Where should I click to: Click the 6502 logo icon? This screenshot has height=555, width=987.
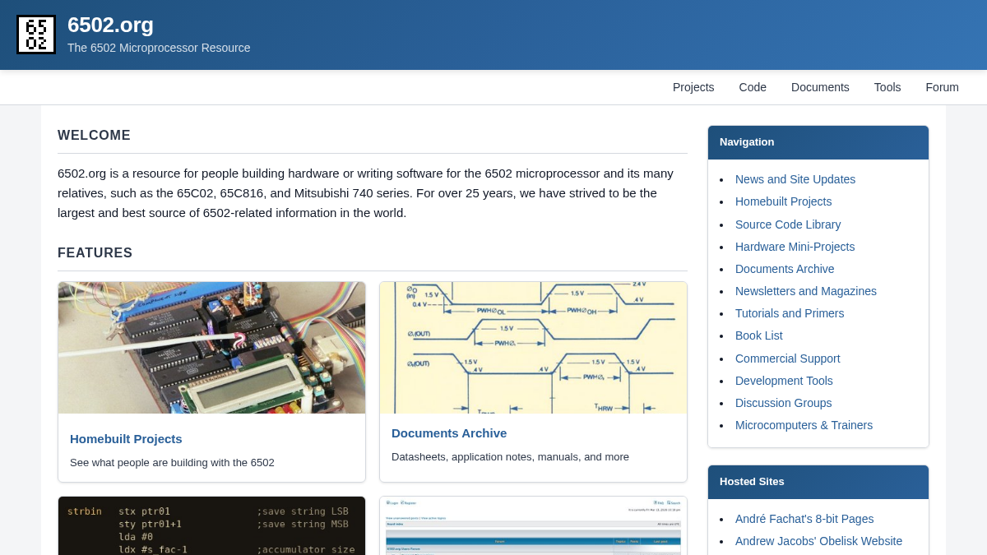coord(36,35)
